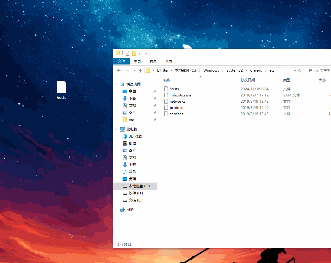The width and height of the screenshot is (331, 263).
Task: Select the lmhosts.sam file
Action: 180,95
